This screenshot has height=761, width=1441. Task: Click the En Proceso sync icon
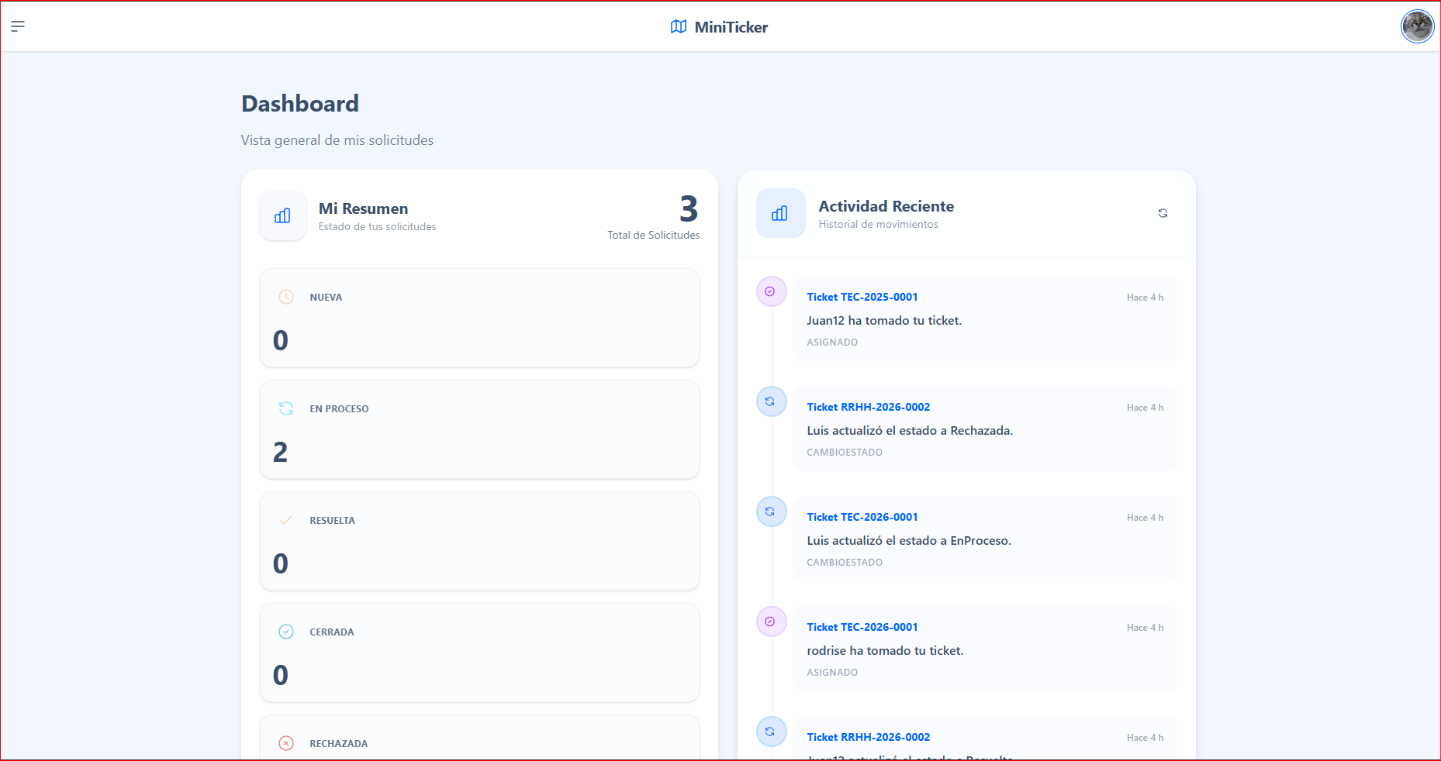pyautogui.click(x=286, y=408)
